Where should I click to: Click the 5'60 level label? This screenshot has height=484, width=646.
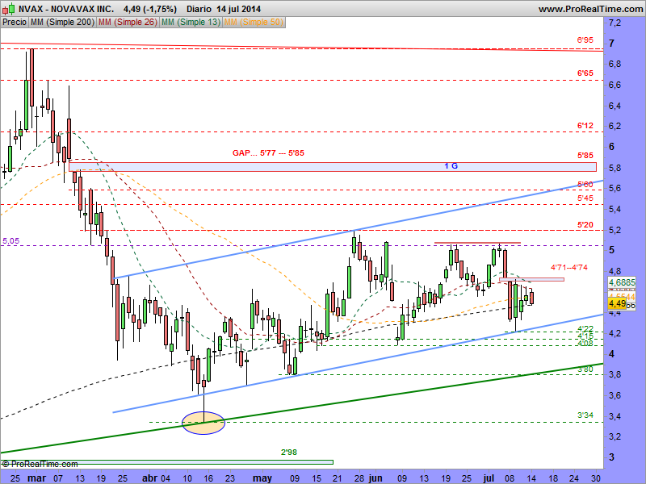pyautogui.click(x=585, y=185)
